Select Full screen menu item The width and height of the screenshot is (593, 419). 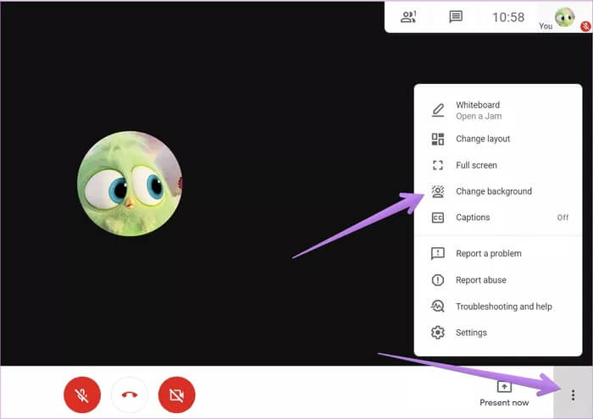pos(498,165)
